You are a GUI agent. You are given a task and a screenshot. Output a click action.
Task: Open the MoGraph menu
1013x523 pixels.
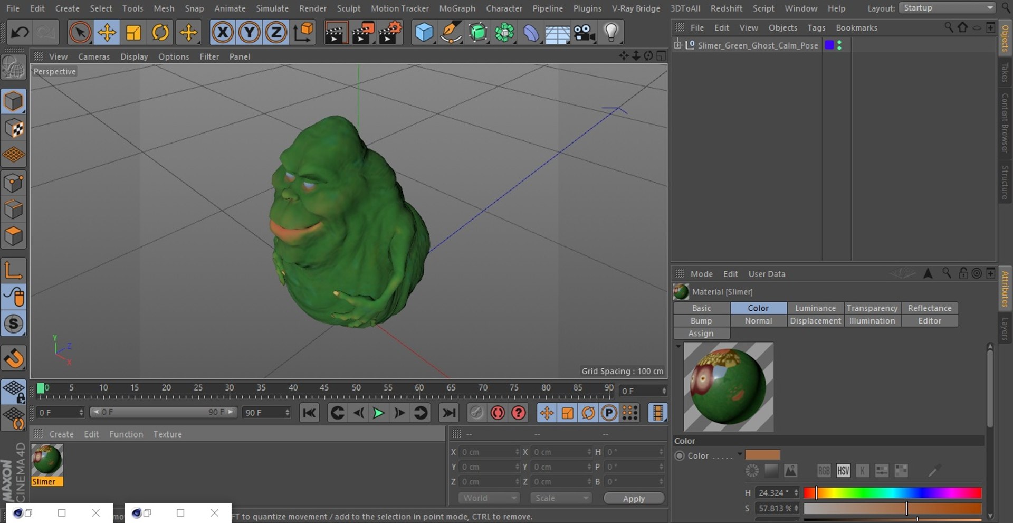click(457, 8)
